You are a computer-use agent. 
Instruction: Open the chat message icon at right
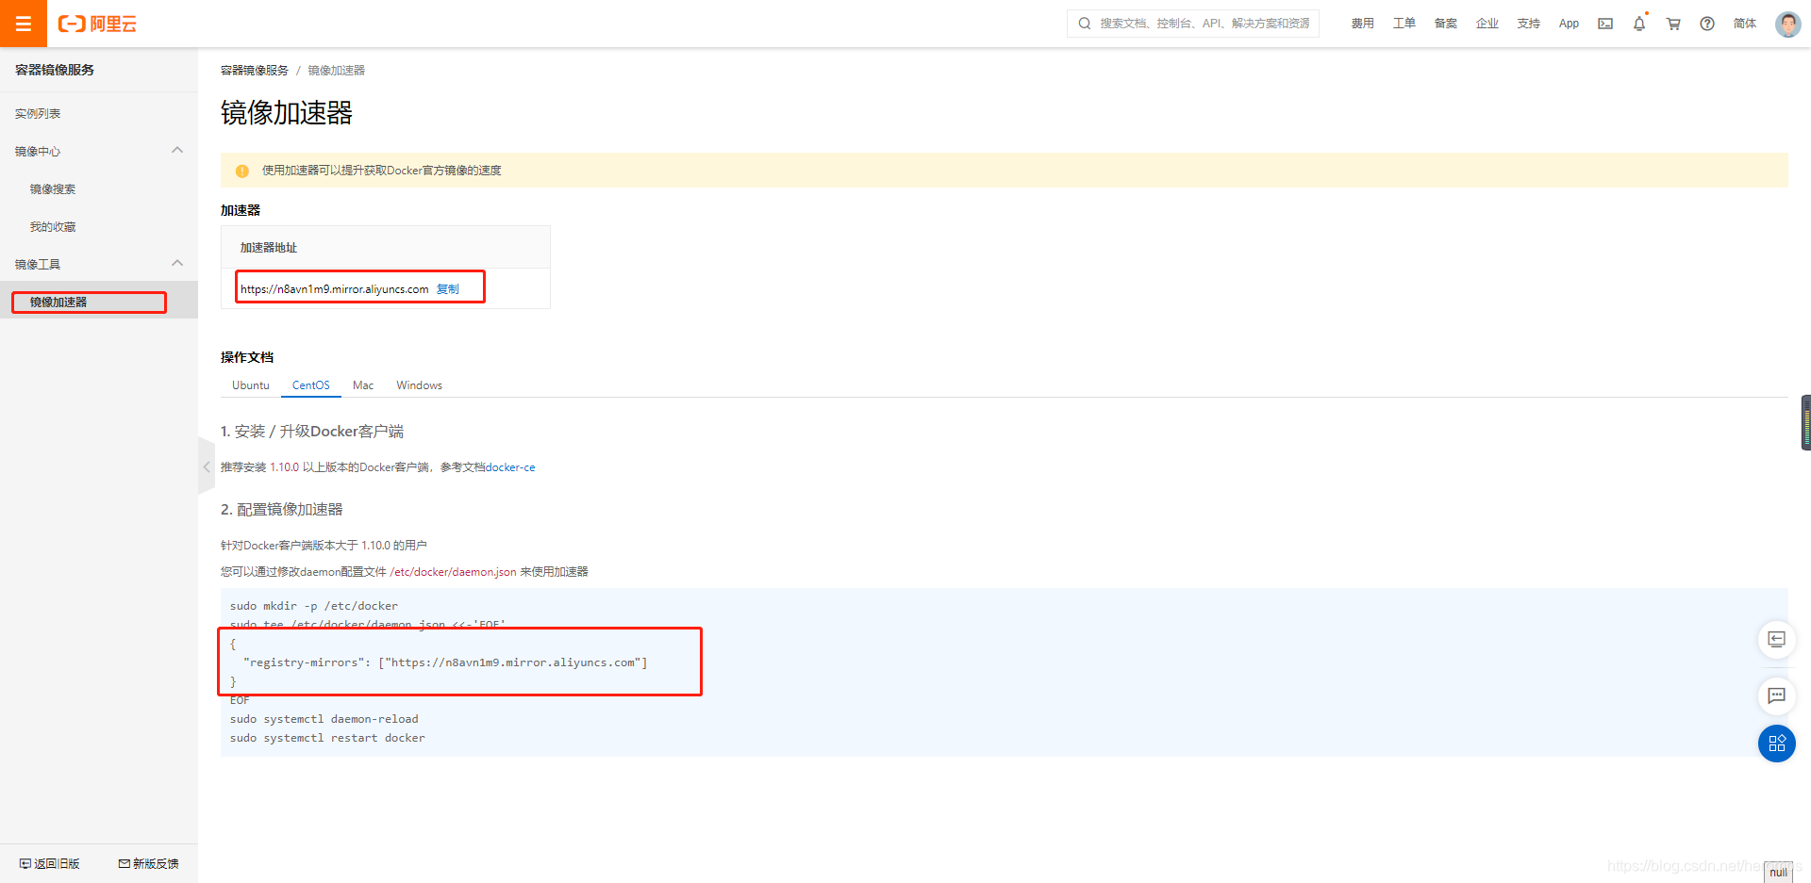pos(1776,695)
